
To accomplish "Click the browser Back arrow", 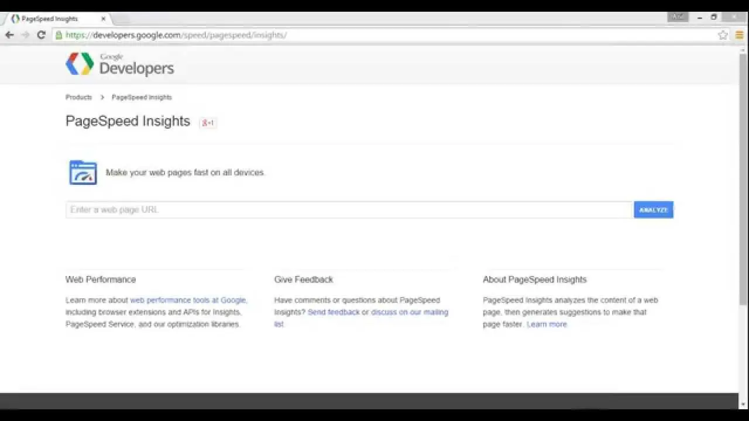I will click(9, 35).
